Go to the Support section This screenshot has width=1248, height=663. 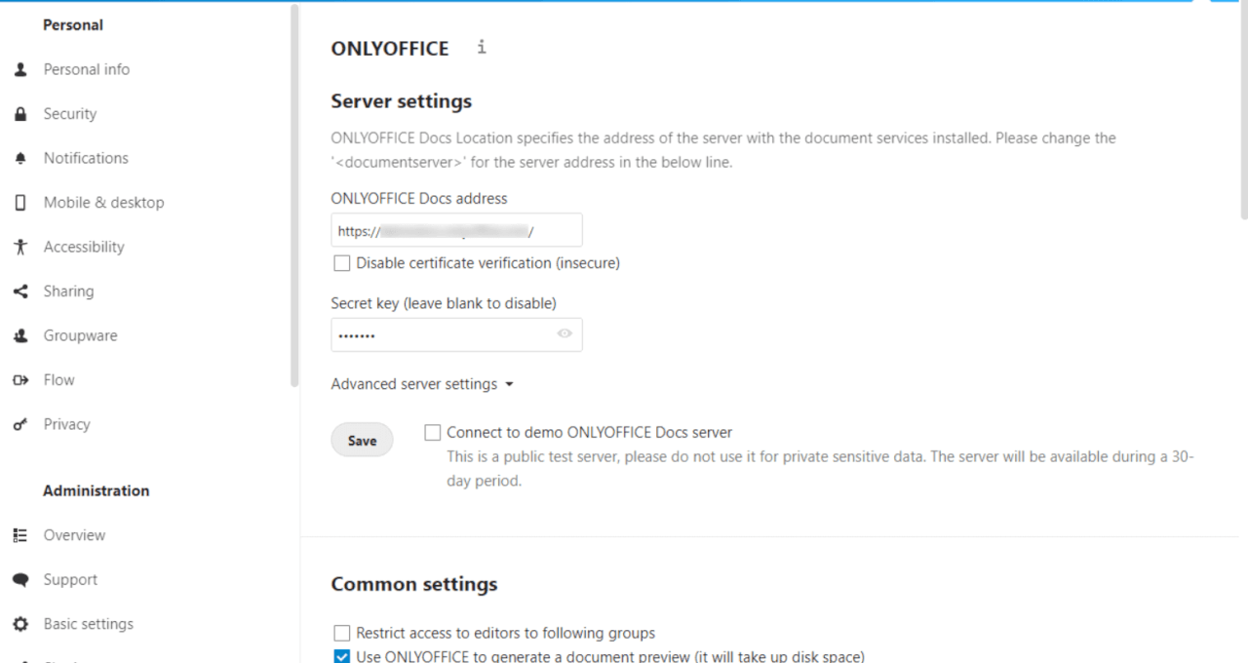coord(69,579)
